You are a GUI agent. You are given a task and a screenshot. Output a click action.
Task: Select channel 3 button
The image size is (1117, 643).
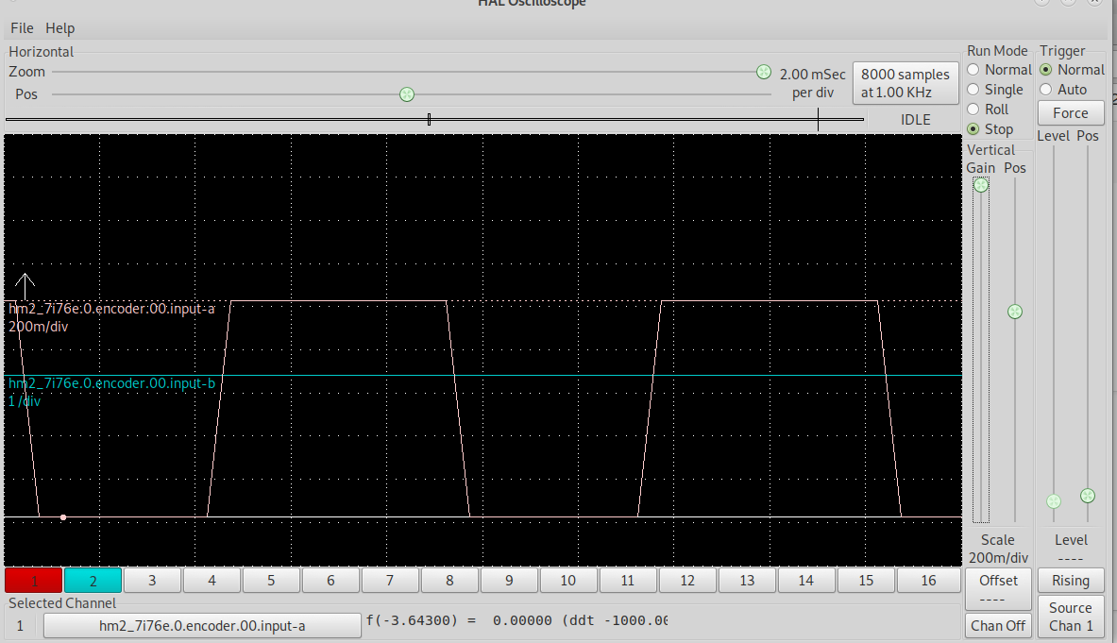click(152, 581)
